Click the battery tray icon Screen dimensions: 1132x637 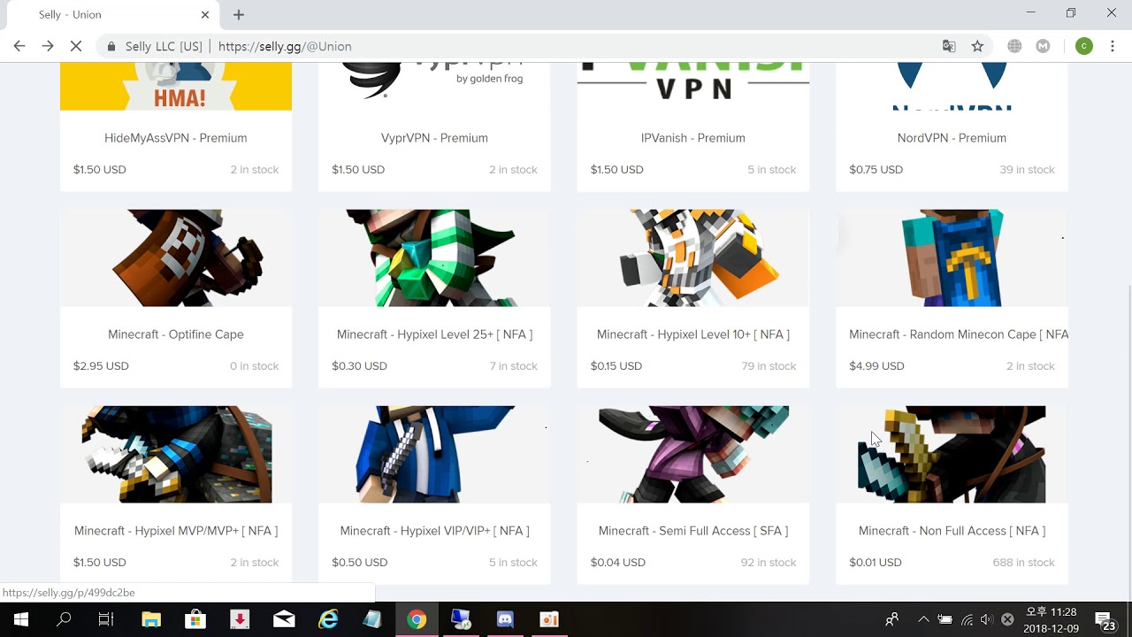pos(945,619)
